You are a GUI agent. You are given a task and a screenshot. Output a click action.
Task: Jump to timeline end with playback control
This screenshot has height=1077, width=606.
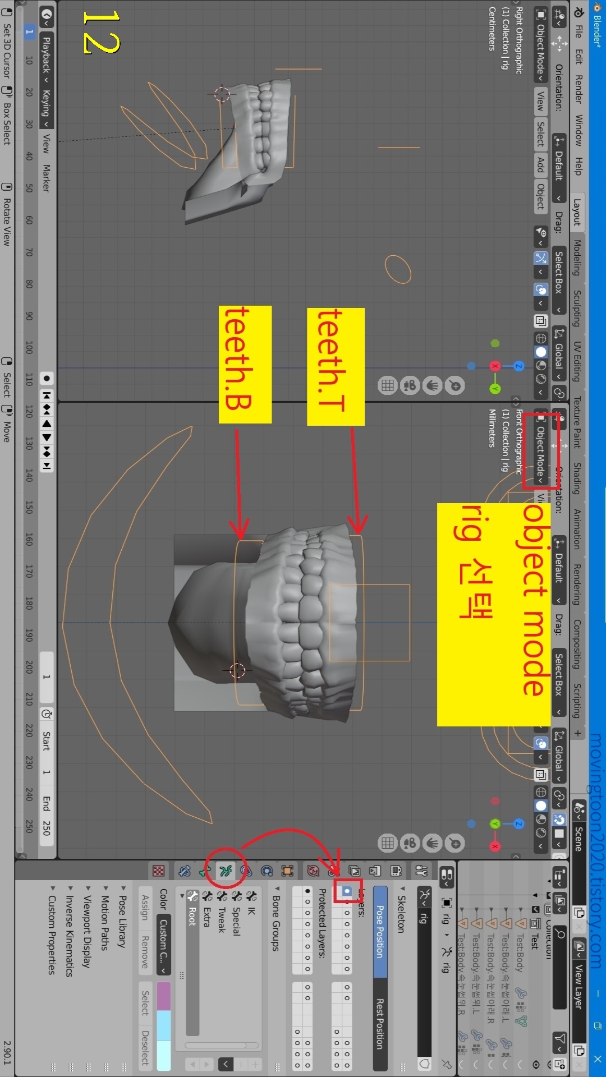click(x=47, y=466)
